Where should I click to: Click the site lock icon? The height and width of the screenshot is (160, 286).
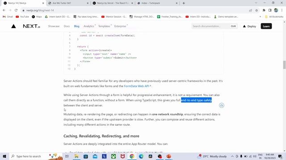[23, 10]
